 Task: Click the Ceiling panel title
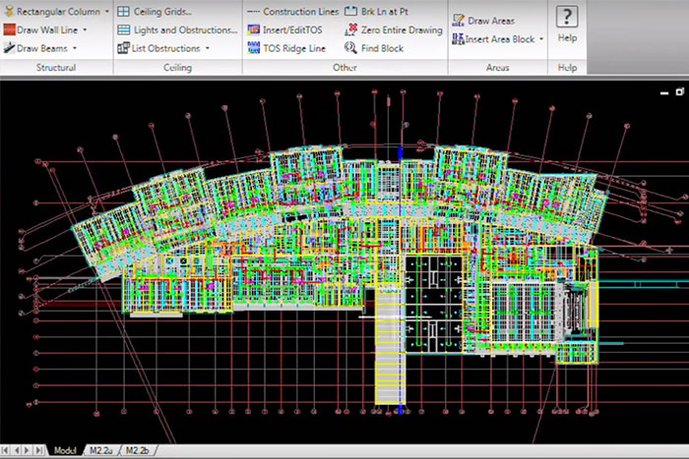click(177, 68)
